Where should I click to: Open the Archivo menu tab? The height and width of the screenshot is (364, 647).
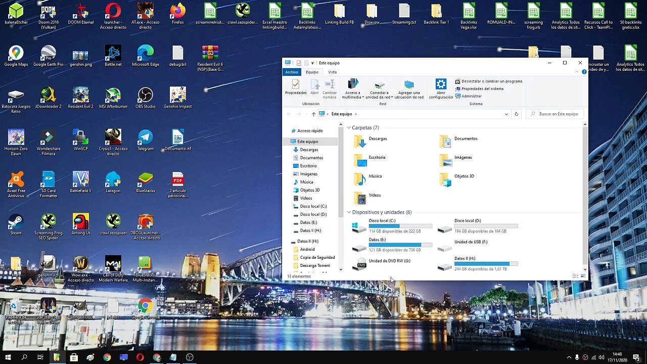coord(292,72)
